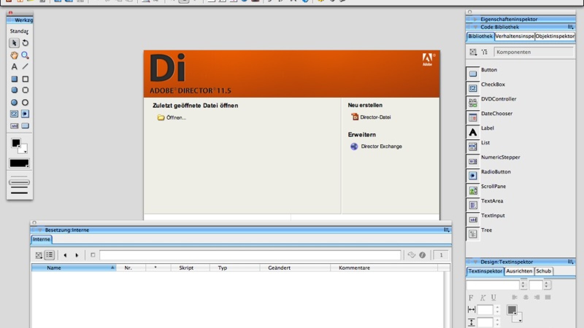The image size is (584, 328).
Task: Collapse the Code:Bibliothek panel
Action: [x=475, y=27]
